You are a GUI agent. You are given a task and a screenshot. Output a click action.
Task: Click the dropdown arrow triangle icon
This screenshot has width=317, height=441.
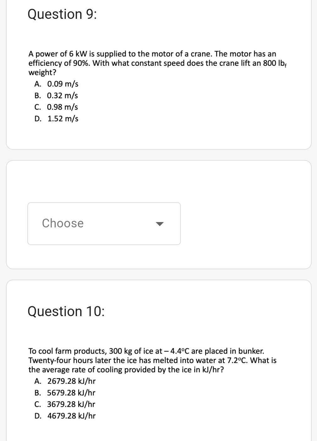click(160, 224)
